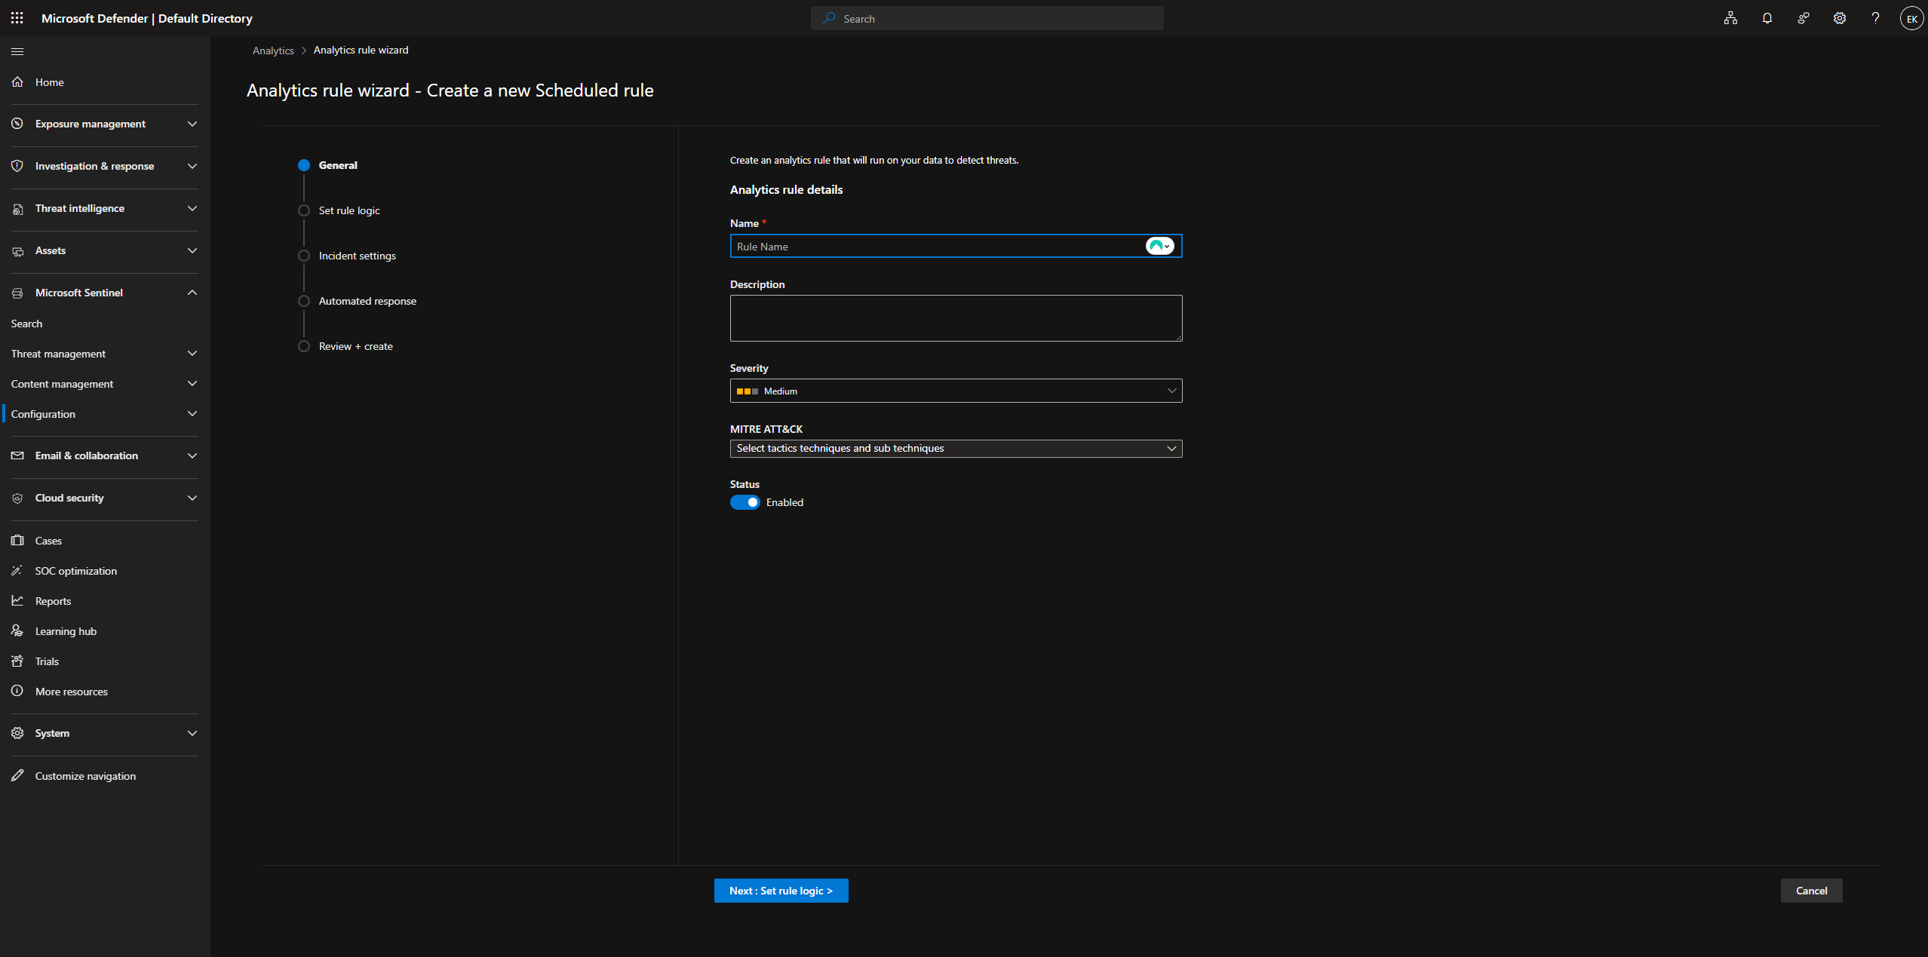Toggle the Enabled status switch
1928x957 pixels.
tap(744, 502)
